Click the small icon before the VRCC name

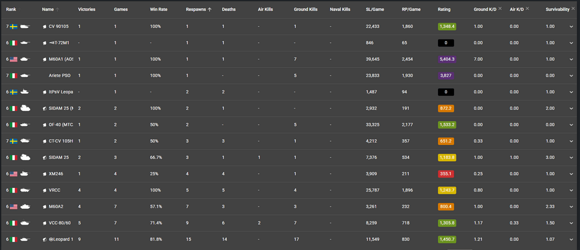(x=45, y=190)
